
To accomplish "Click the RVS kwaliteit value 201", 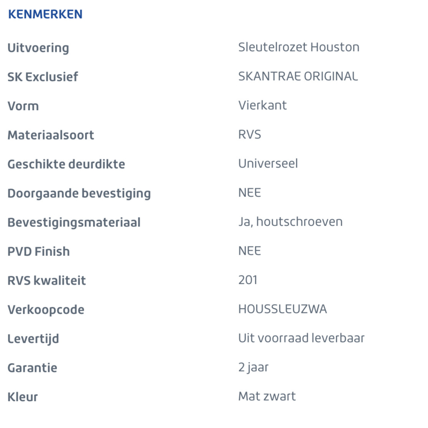I will (x=247, y=280).
